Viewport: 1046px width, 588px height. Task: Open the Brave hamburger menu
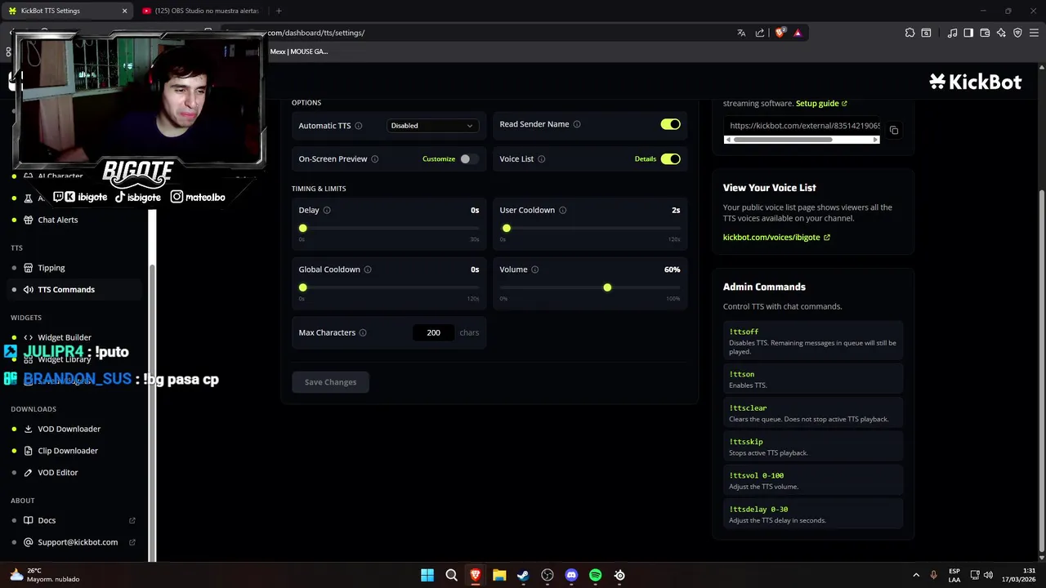[x=1034, y=33]
